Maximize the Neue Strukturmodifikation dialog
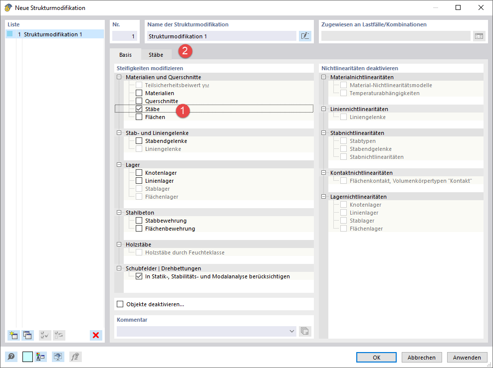 [x=458, y=7]
